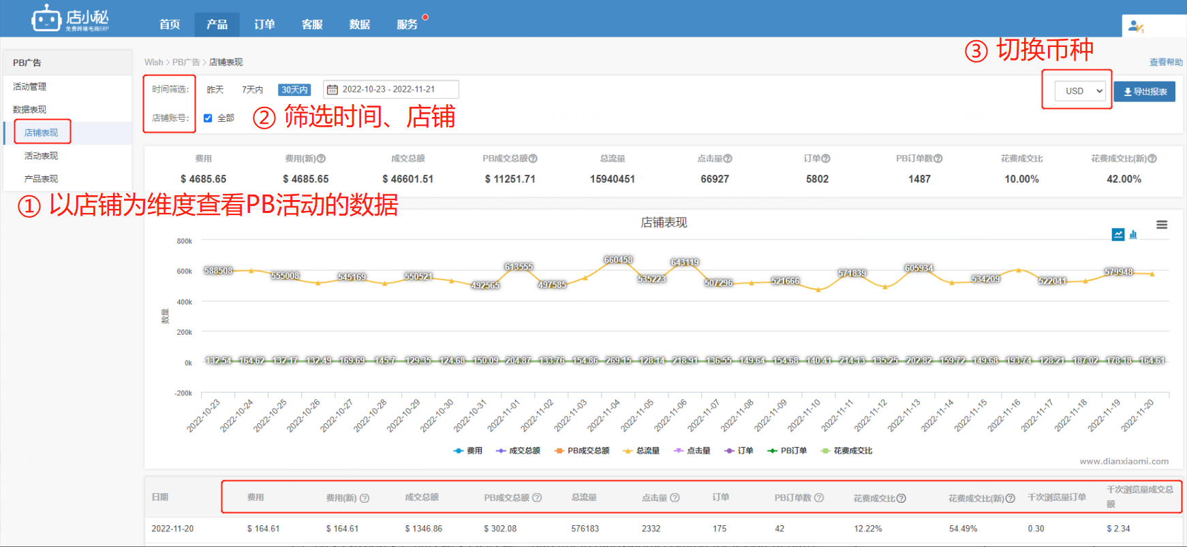Viewport: 1187px width, 547px height.
Task: Click help icon next to PB订单数 summary
Action: 938,159
